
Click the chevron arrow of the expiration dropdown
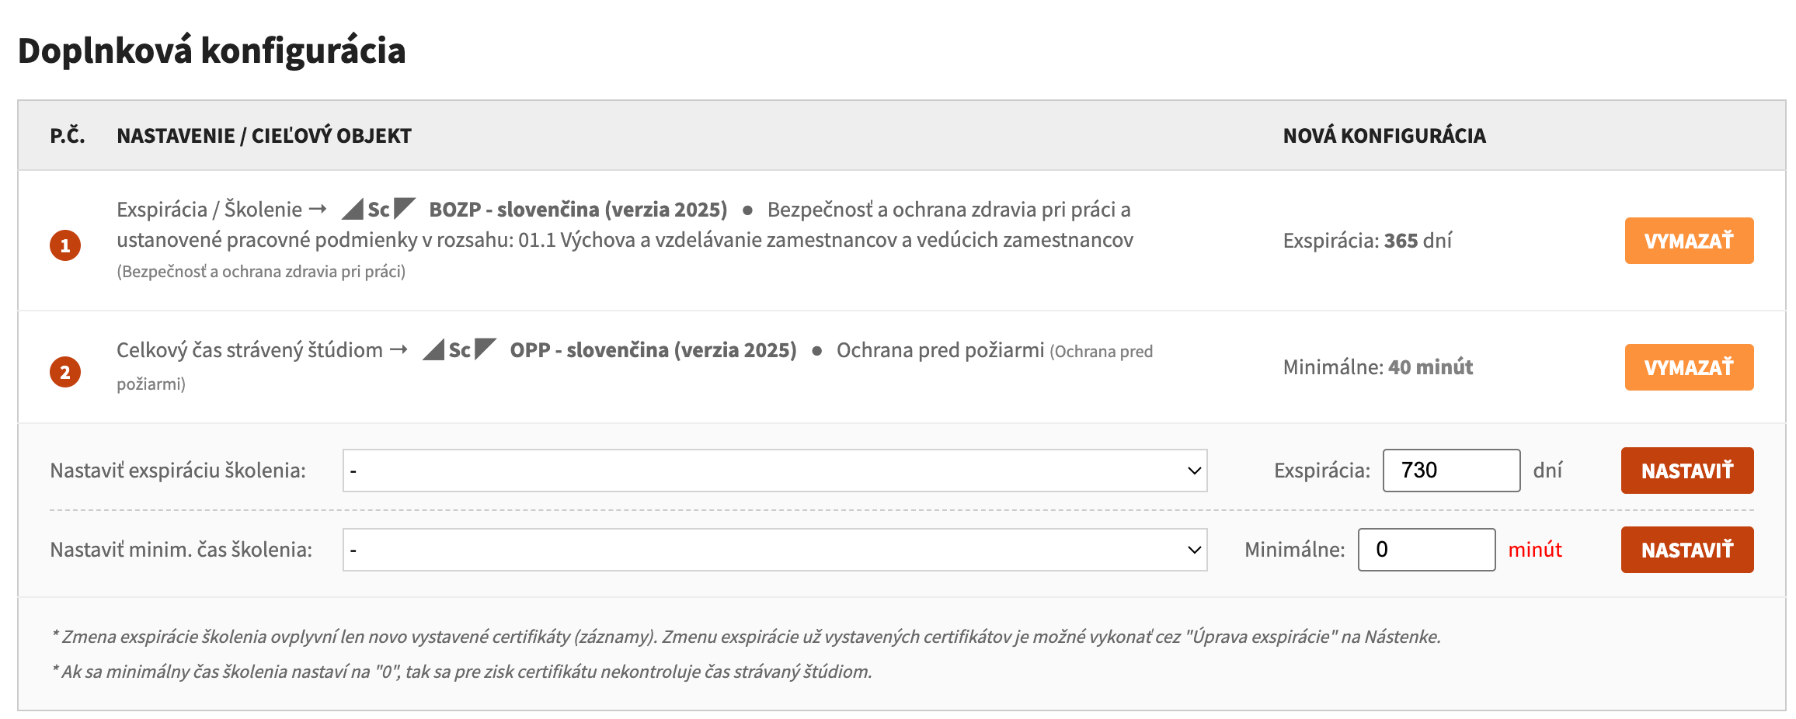pyautogui.click(x=1194, y=471)
